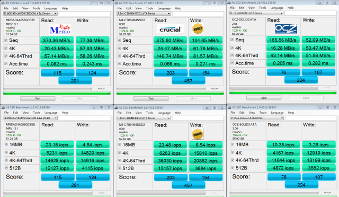Open the drive dropdown in the MRSAD MB/s window
Screen dimensions: 339x197
coord(30,14)
